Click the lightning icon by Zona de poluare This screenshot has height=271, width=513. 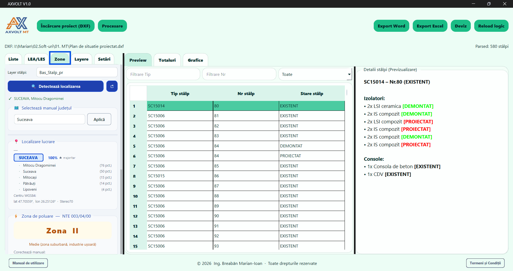[x=16, y=216]
